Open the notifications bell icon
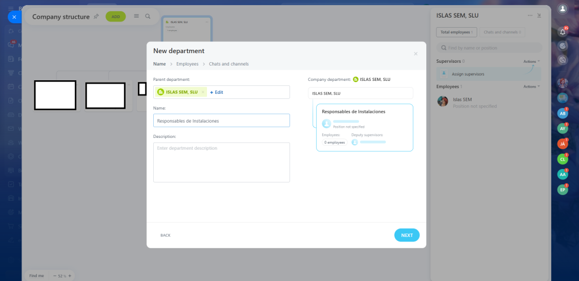The height and width of the screenshot is (281, 579). [562, 32]
